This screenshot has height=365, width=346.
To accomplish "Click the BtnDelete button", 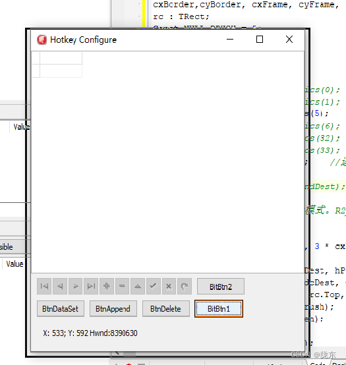I will click(x=166, y=308).
